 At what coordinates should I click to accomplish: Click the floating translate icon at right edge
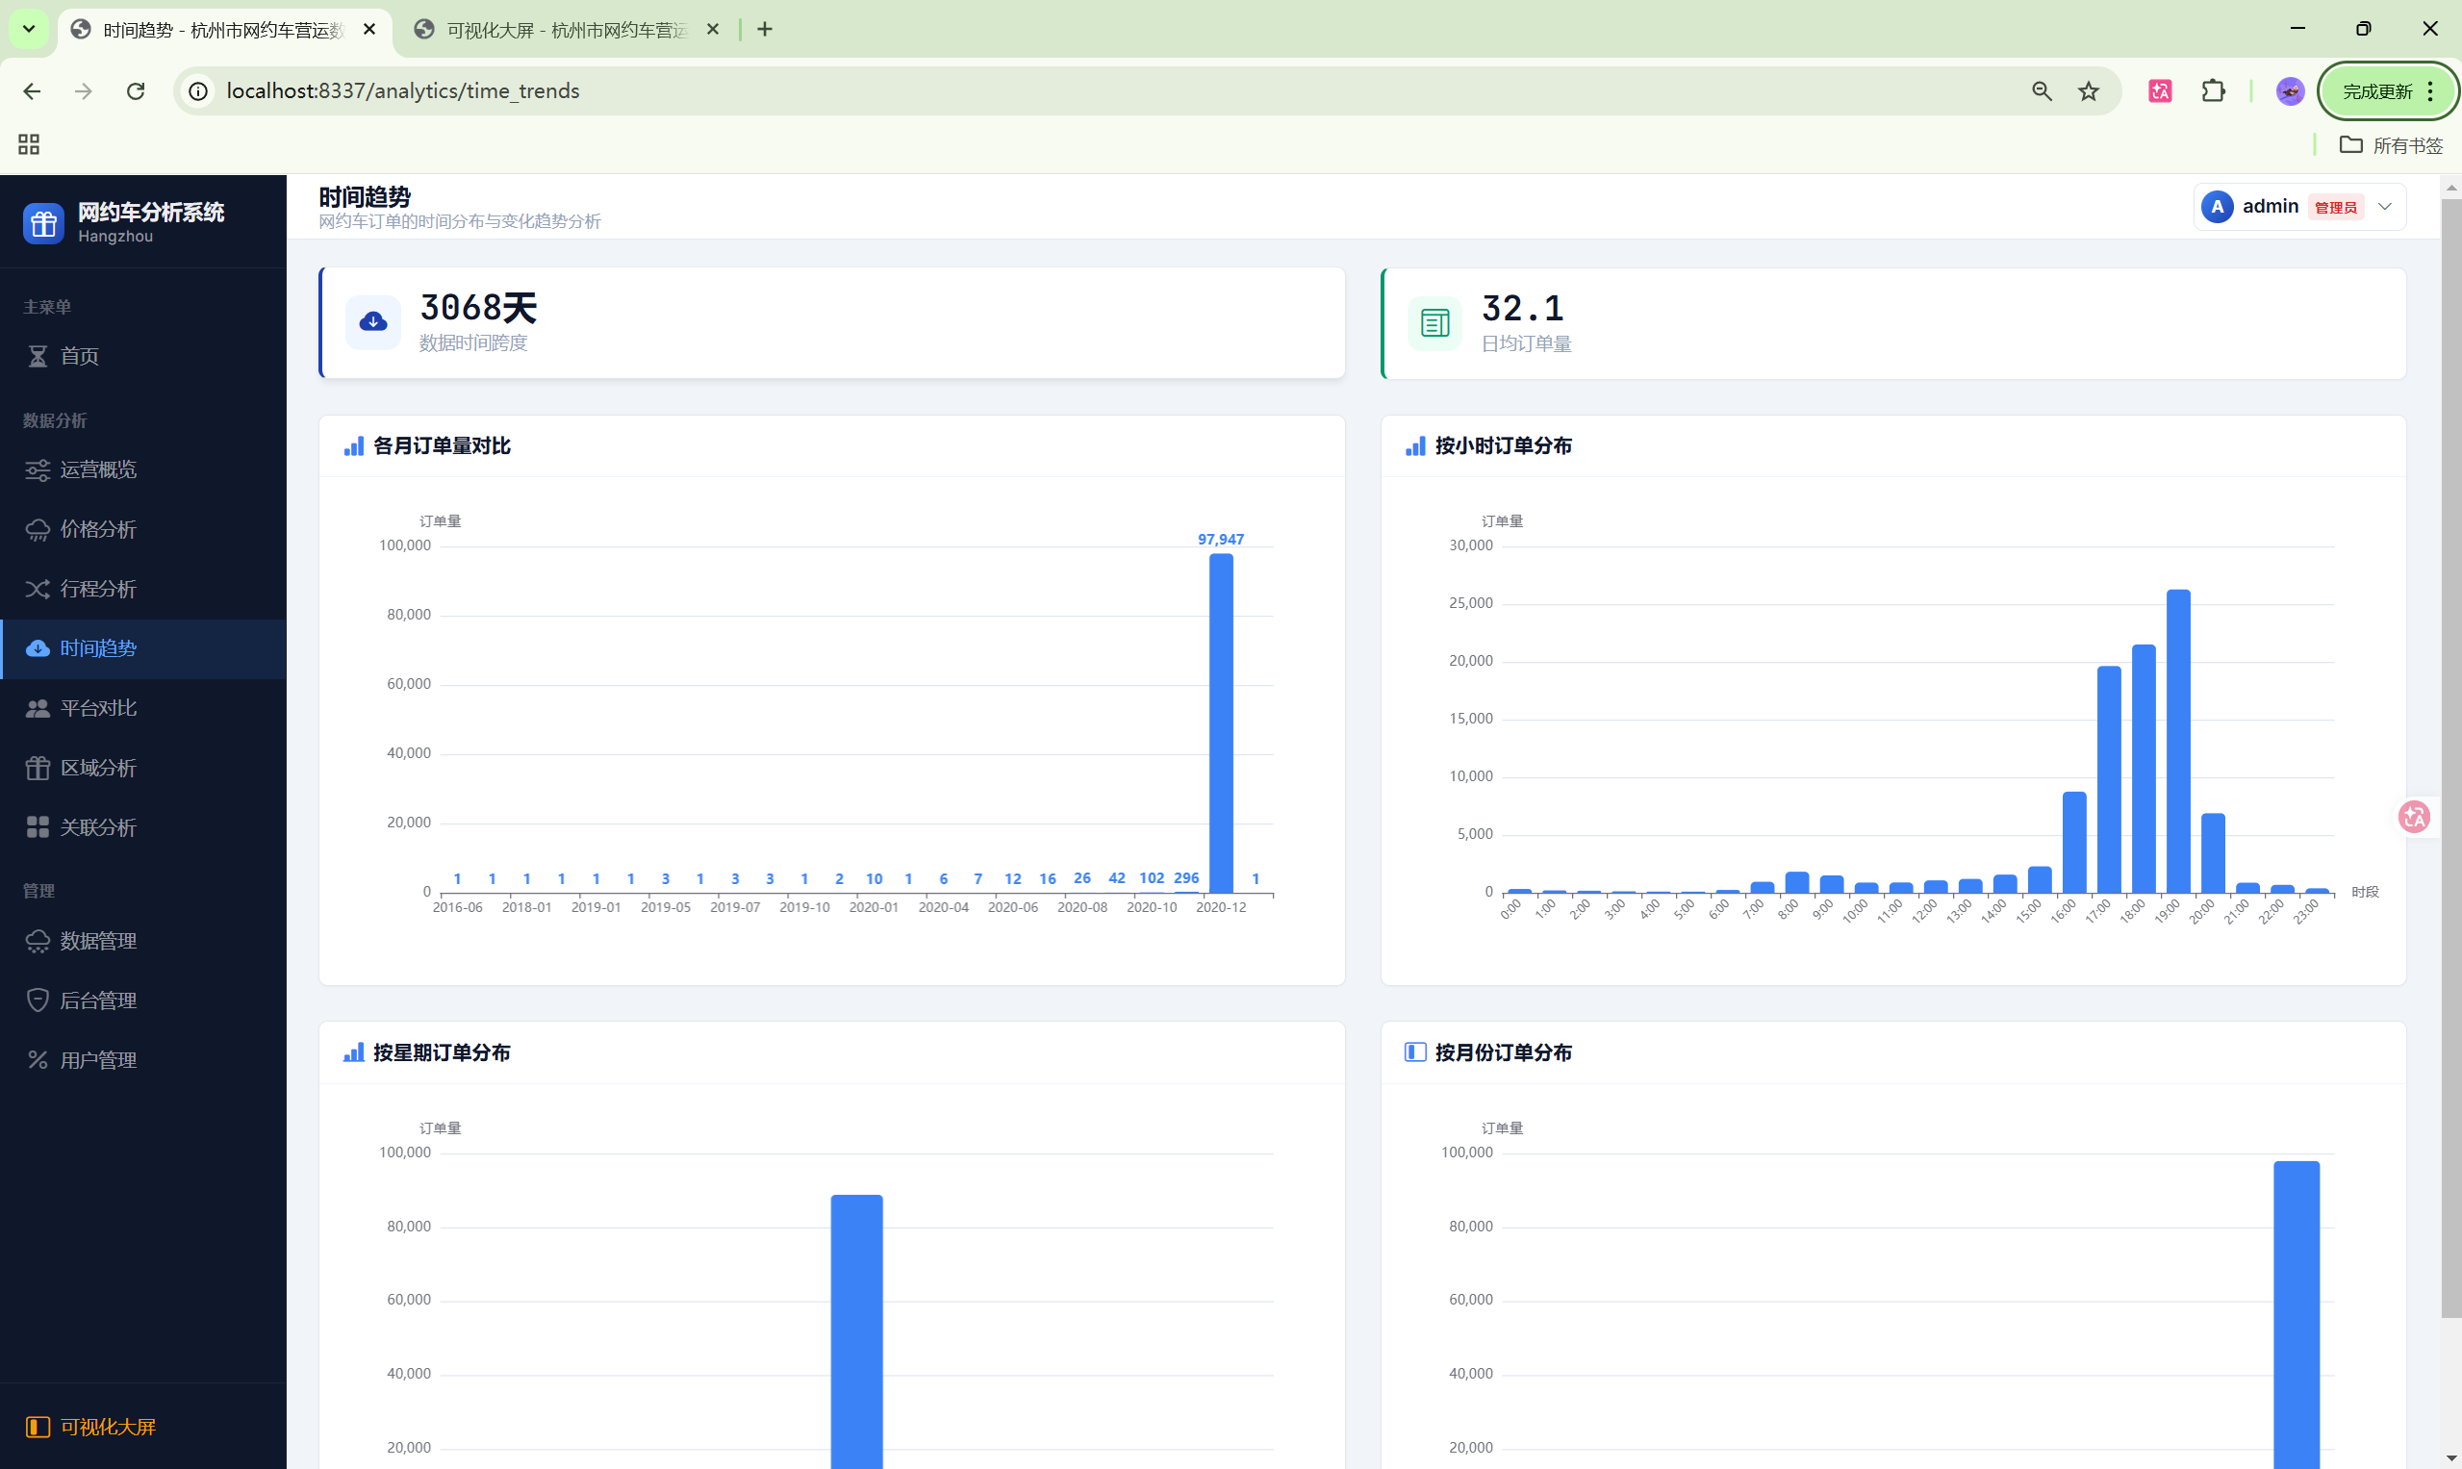point(2414,817)
